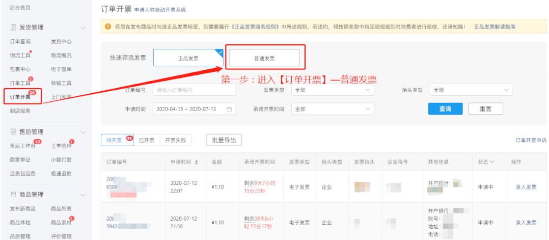Screen dimensions: 549x240
Task: Open 申请入驻自动开票系统 link
Action: click(160, 10)
